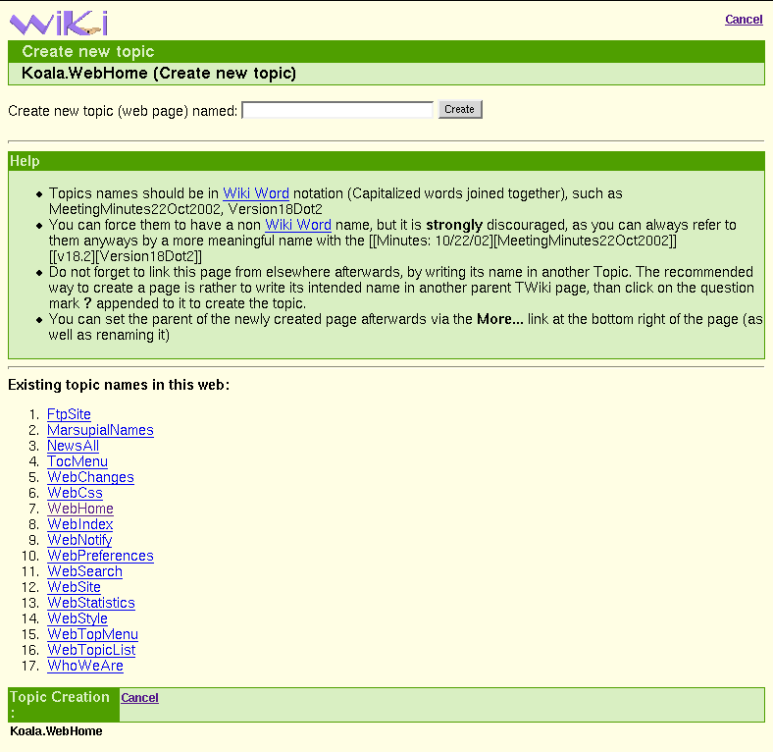Open the WebCss topic
The height and width of the screenshot is (752, 773).
click(x=75, y=493)
